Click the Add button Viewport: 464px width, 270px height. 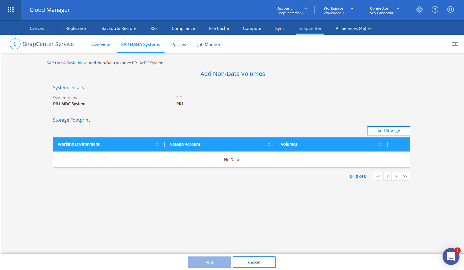click(x=209, y=262)
